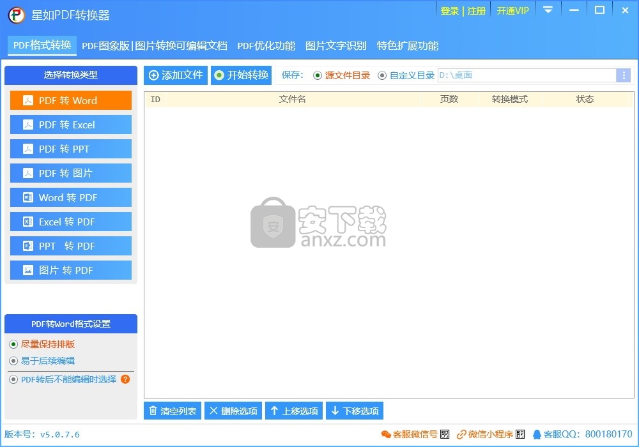Select the PDF 转 Excel conversion type

point(71,125)
